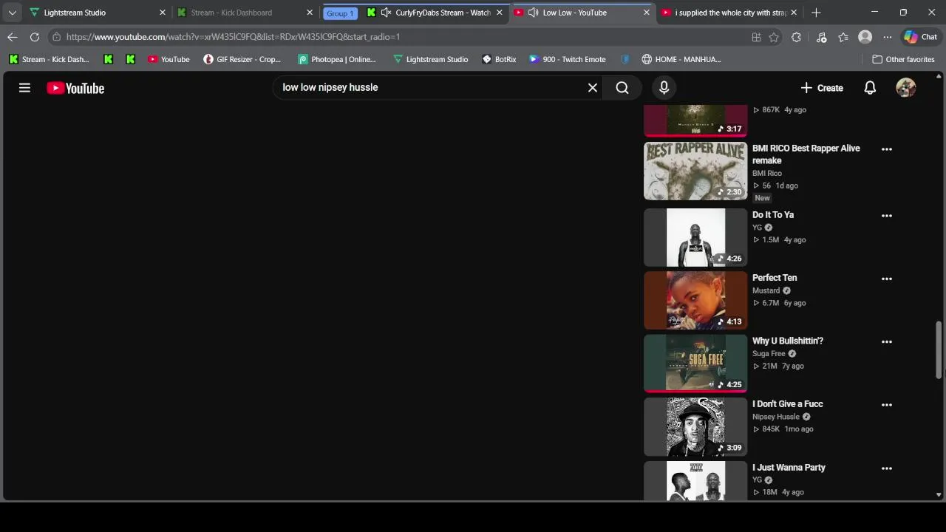The image size is (946, 532).
Task: Open options for I Just Wanna Party
Action: pyautogui.click(x=887, y=468)
